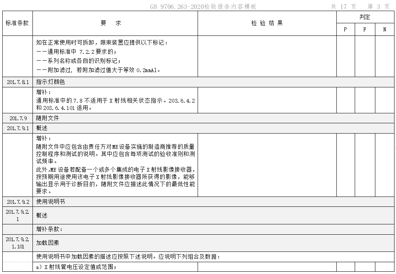Click the 标准条款 column header
Image resolution: width=396 pixels, height=274 pixels.
18,23
